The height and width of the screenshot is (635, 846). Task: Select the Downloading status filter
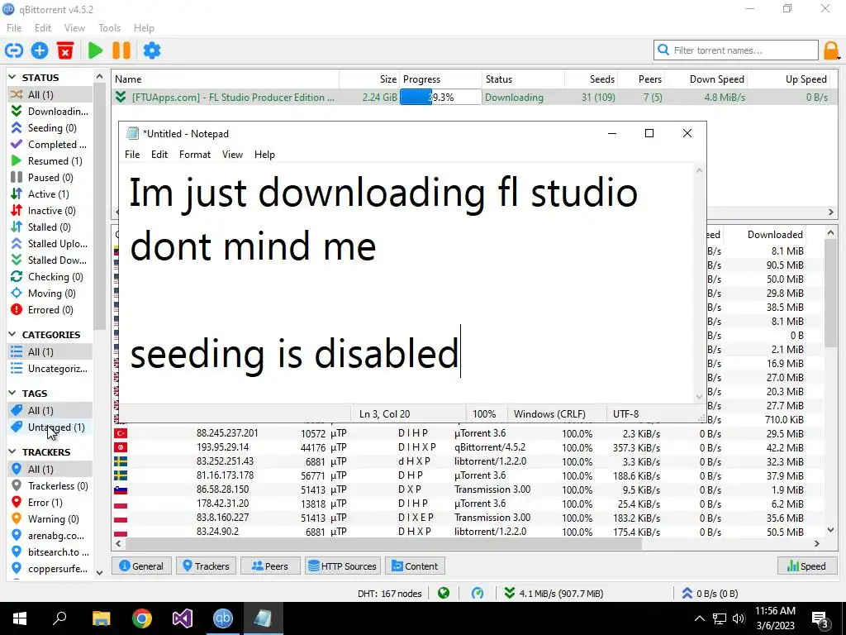50,112
